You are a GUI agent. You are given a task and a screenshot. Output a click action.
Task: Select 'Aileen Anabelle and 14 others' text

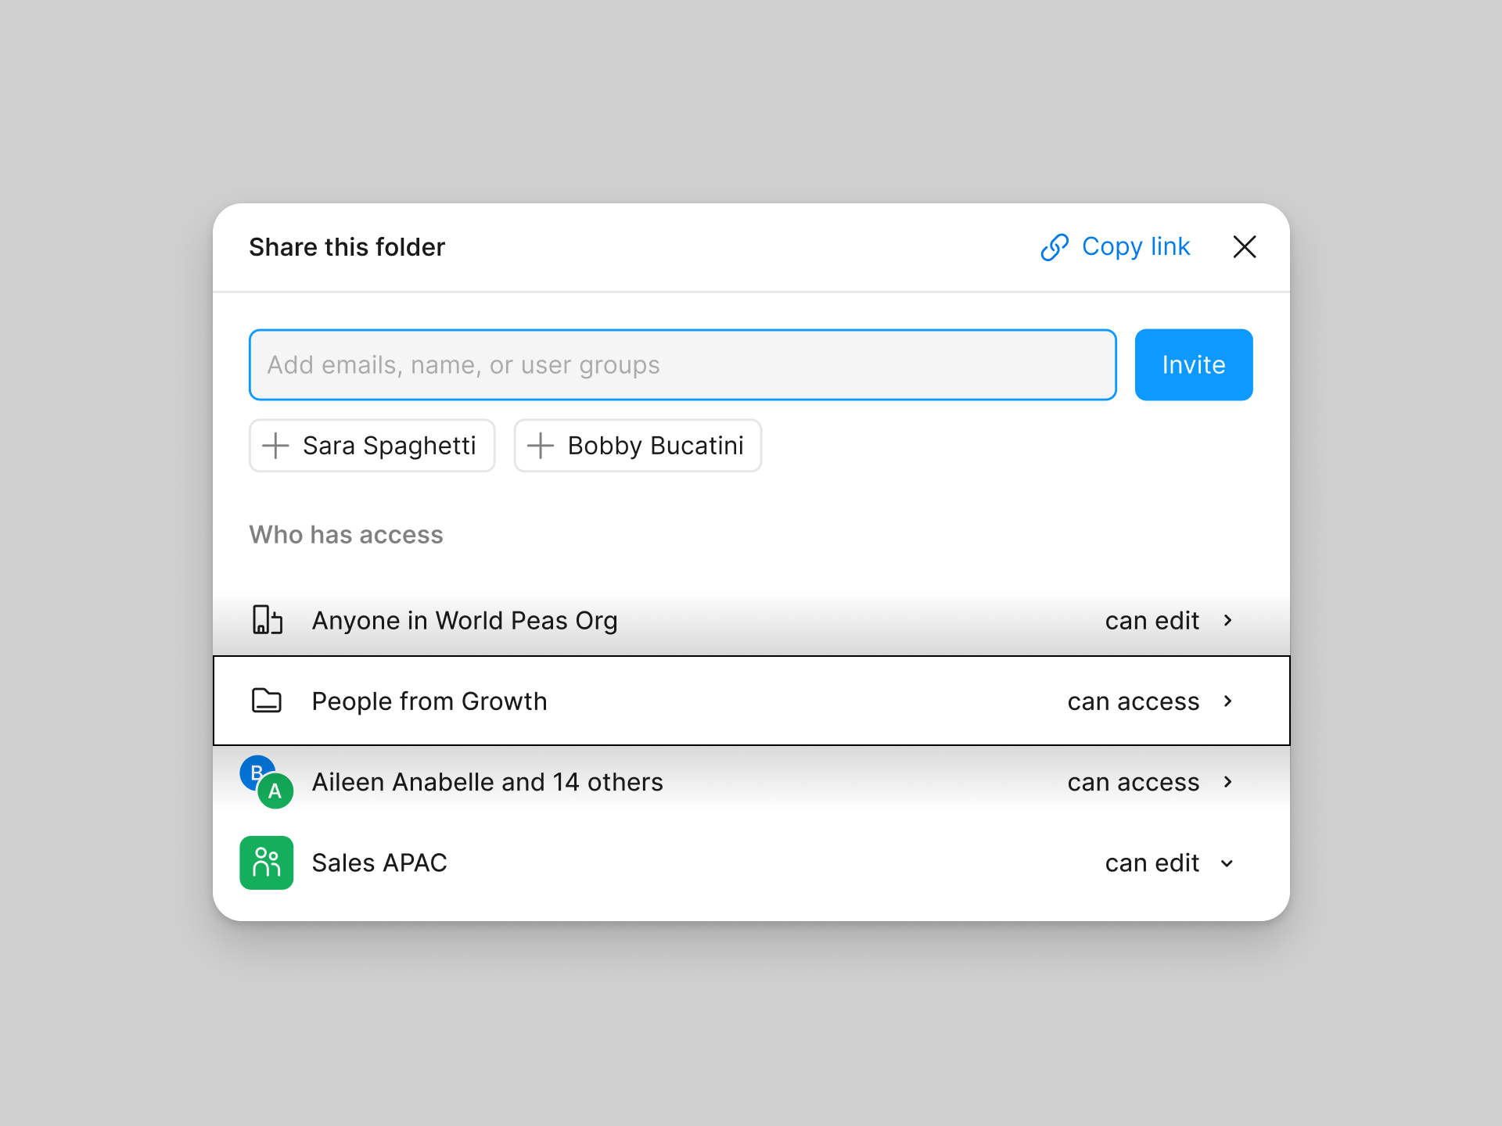coord(487,782)
